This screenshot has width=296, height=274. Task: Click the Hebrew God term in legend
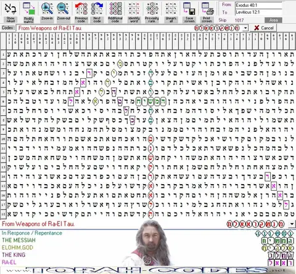click(277, 248)
